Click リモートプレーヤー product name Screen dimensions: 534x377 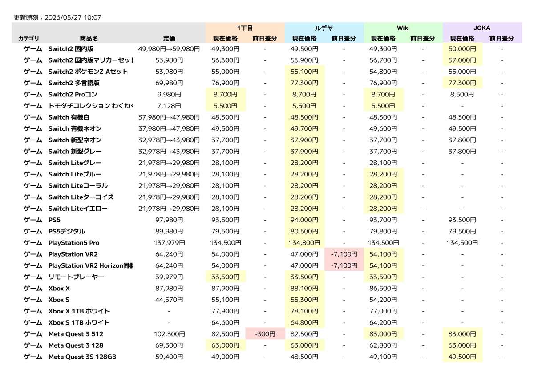tap(76, 277)
